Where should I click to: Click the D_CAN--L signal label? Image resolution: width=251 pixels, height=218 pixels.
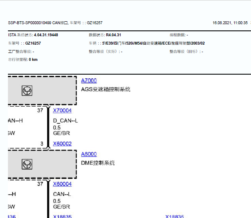[x=66, y=121]
